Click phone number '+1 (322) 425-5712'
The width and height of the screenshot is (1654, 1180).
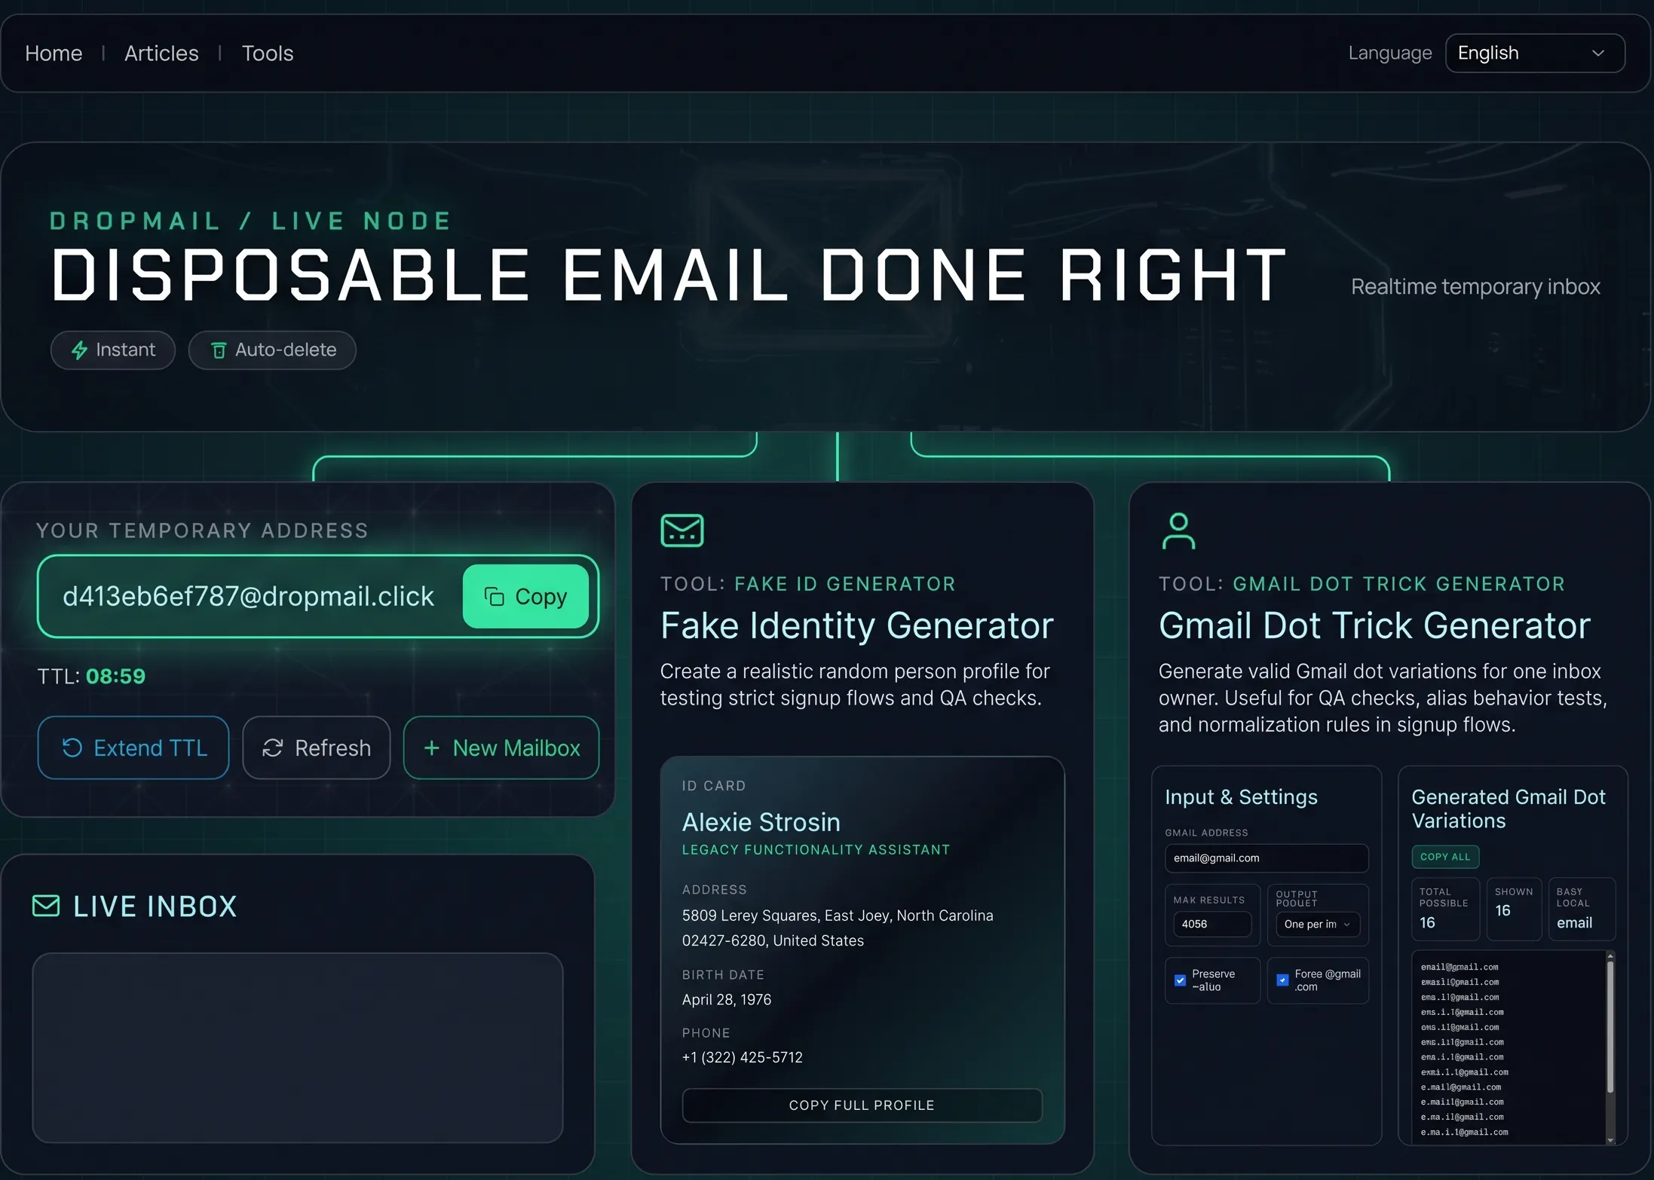[742, 1057]
